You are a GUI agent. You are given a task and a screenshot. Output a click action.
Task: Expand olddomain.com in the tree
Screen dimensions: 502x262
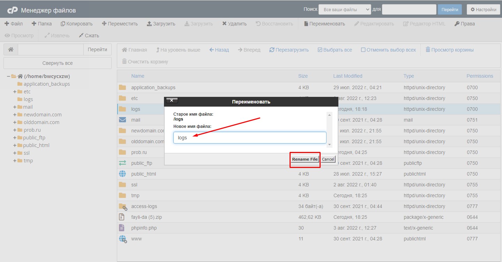pyautogui.click(x=15, y=122)
